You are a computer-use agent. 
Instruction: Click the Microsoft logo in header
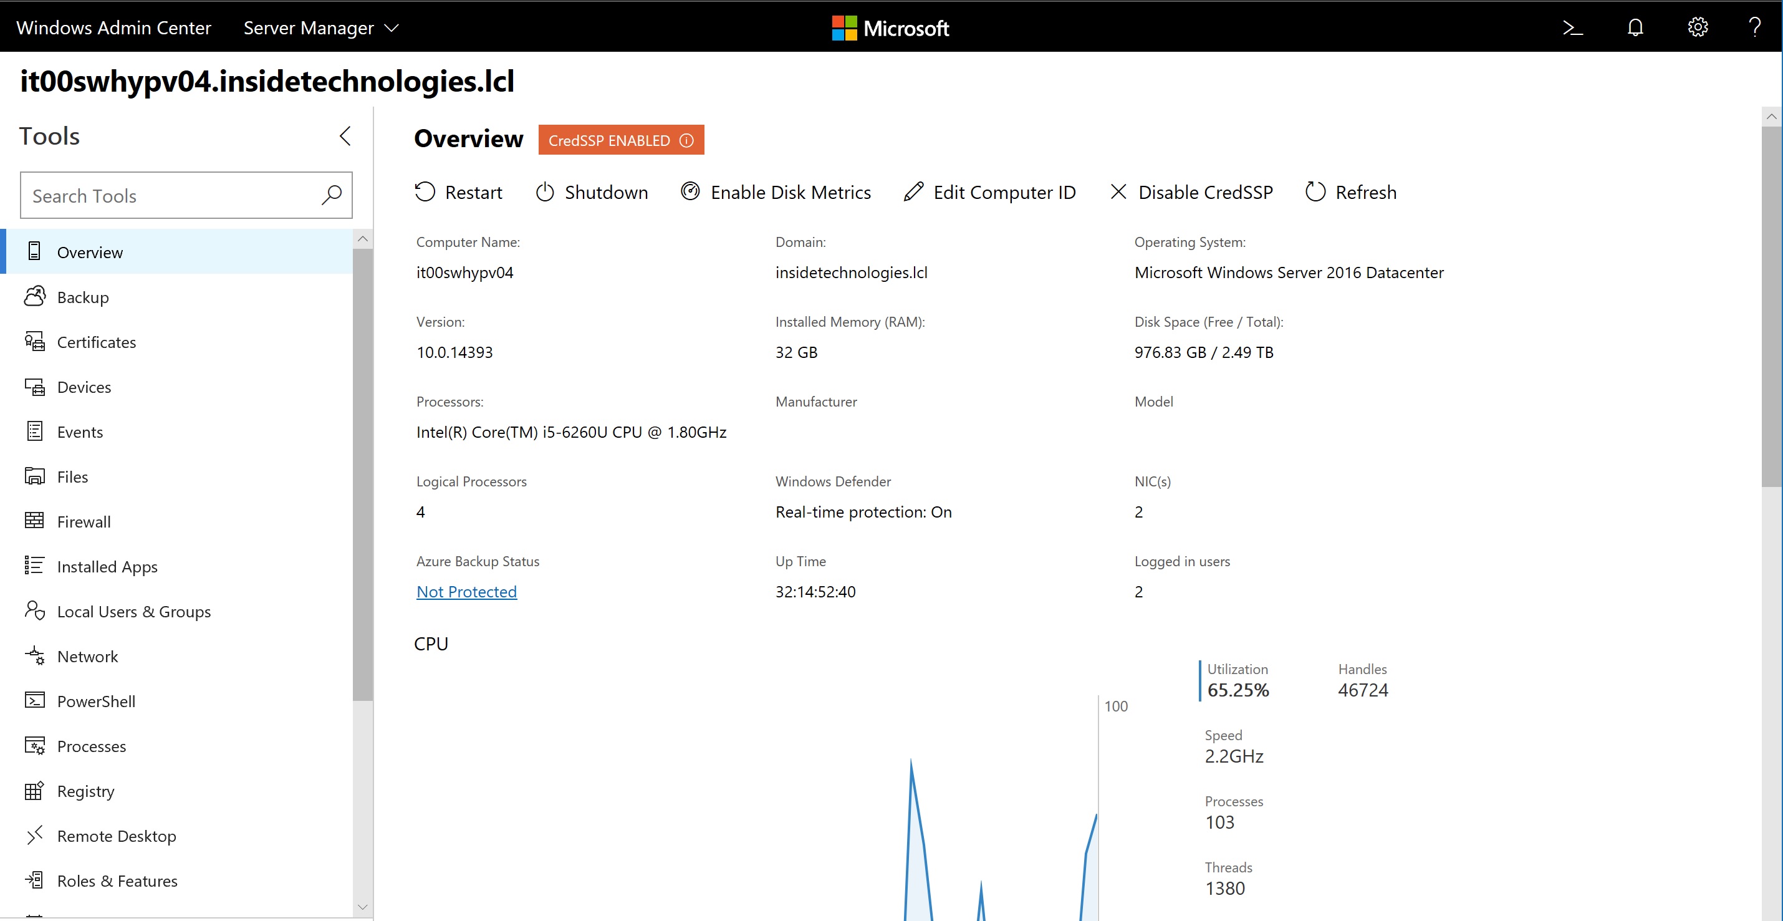coord(890,27)
